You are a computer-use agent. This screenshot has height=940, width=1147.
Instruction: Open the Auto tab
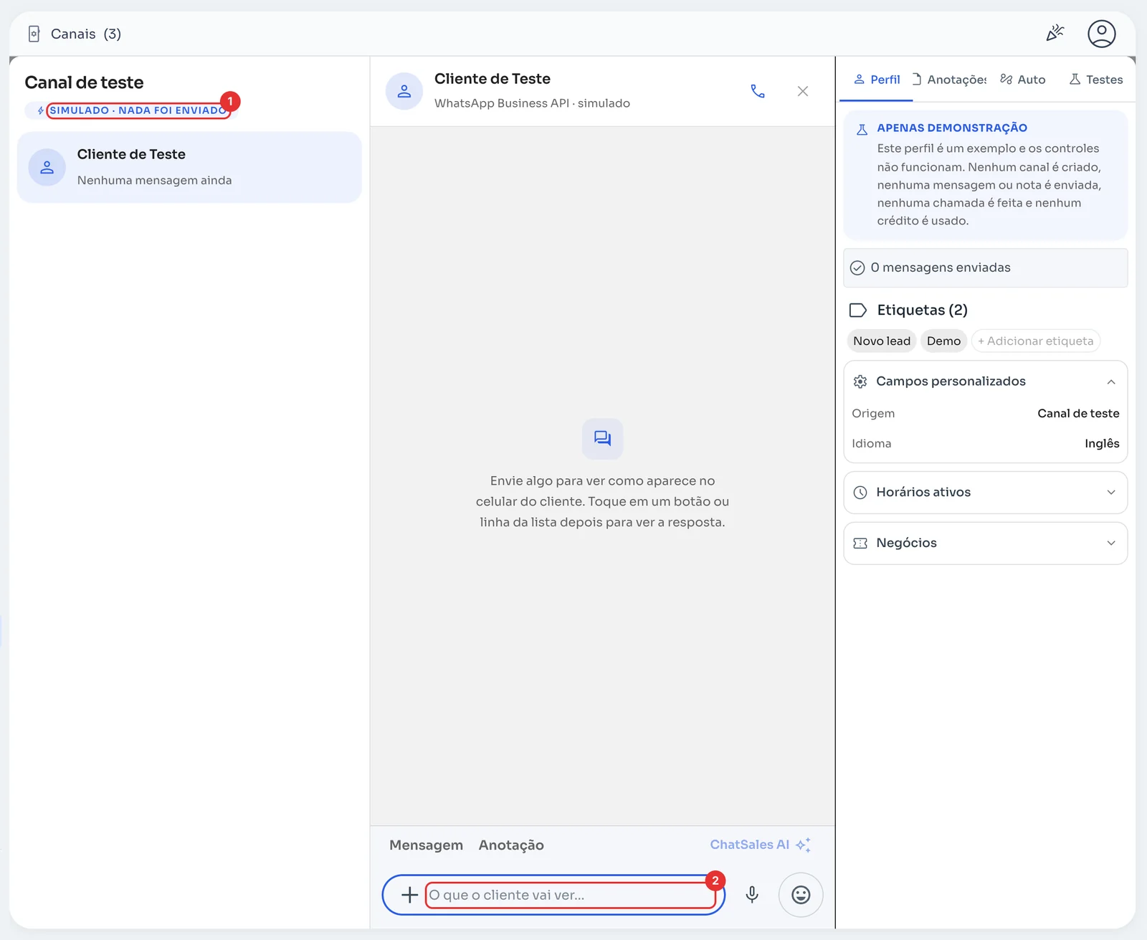pyautogui.click(x=1023, y=80)
